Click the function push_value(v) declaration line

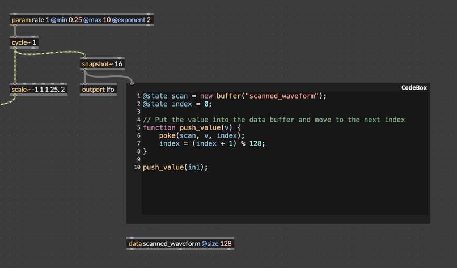pyautogui.click(x=192, y=127)
